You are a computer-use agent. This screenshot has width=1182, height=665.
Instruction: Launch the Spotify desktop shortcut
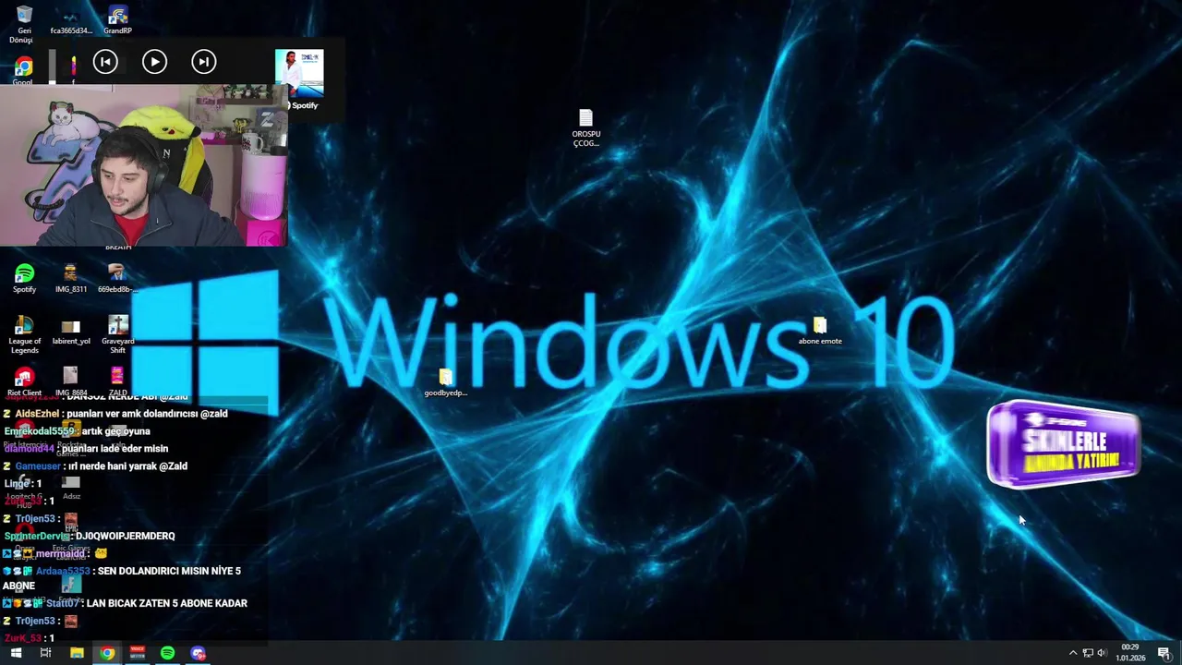tap(24, 278)
